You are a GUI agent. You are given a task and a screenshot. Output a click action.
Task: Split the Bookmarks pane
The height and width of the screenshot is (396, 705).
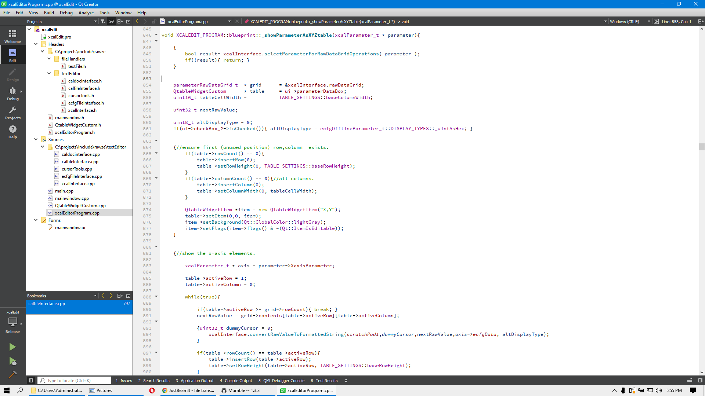pyautogui.click(x=120, y=296)
